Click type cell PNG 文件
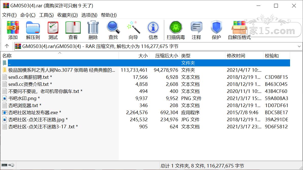The image size is (303, 170). click(191, 98)
